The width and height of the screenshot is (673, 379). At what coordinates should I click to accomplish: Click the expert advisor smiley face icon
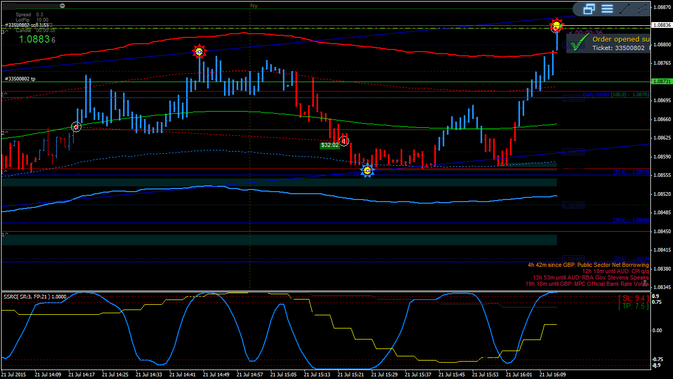[63, 5]
